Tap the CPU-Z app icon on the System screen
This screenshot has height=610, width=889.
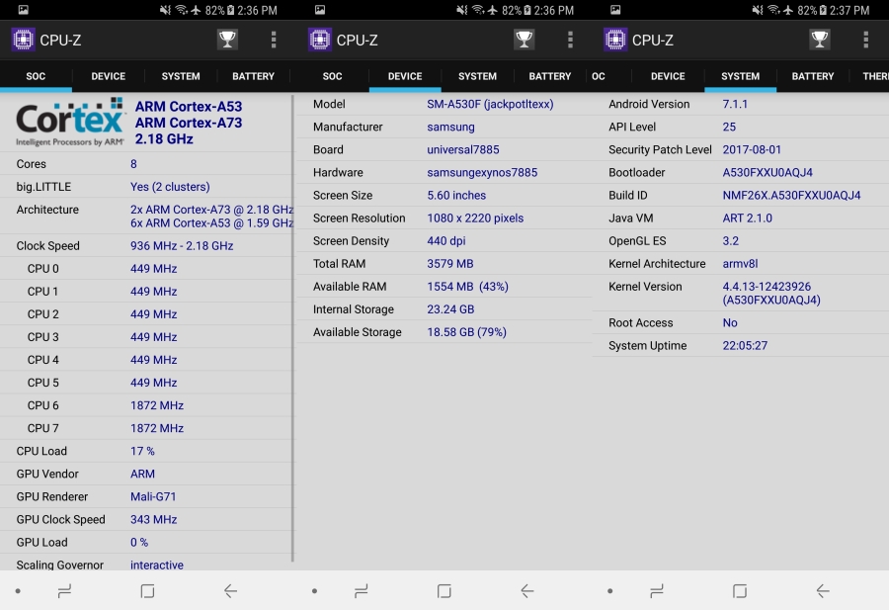615,40
